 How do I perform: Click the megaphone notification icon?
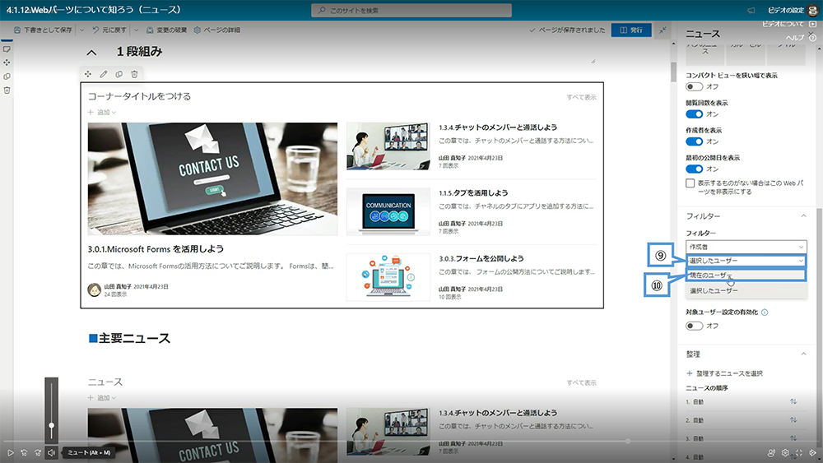[x=751, y=10]
